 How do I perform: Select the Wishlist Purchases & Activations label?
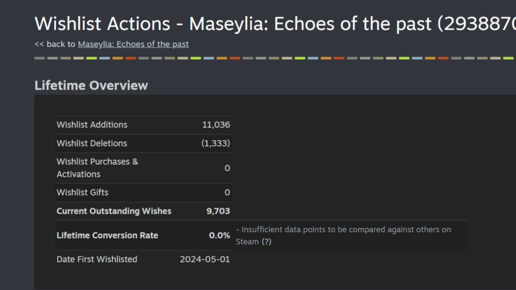pos(97,168)
